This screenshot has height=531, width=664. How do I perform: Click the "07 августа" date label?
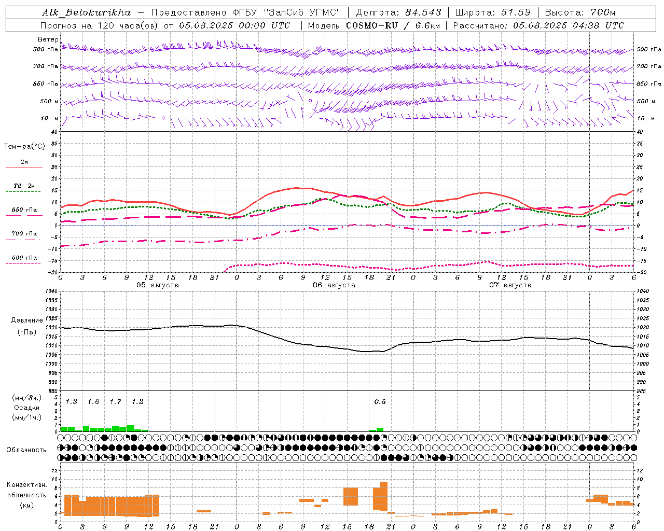(510, 285)
